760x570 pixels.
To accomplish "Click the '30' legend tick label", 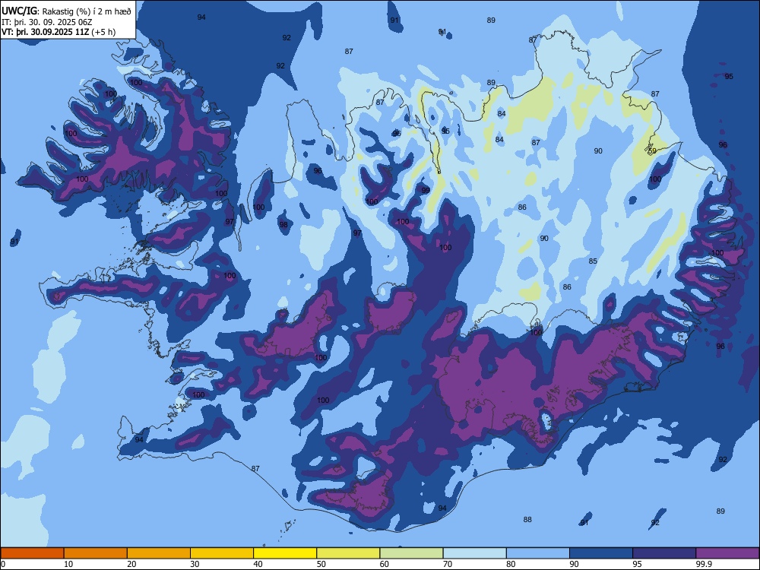I will coord(195,564).
